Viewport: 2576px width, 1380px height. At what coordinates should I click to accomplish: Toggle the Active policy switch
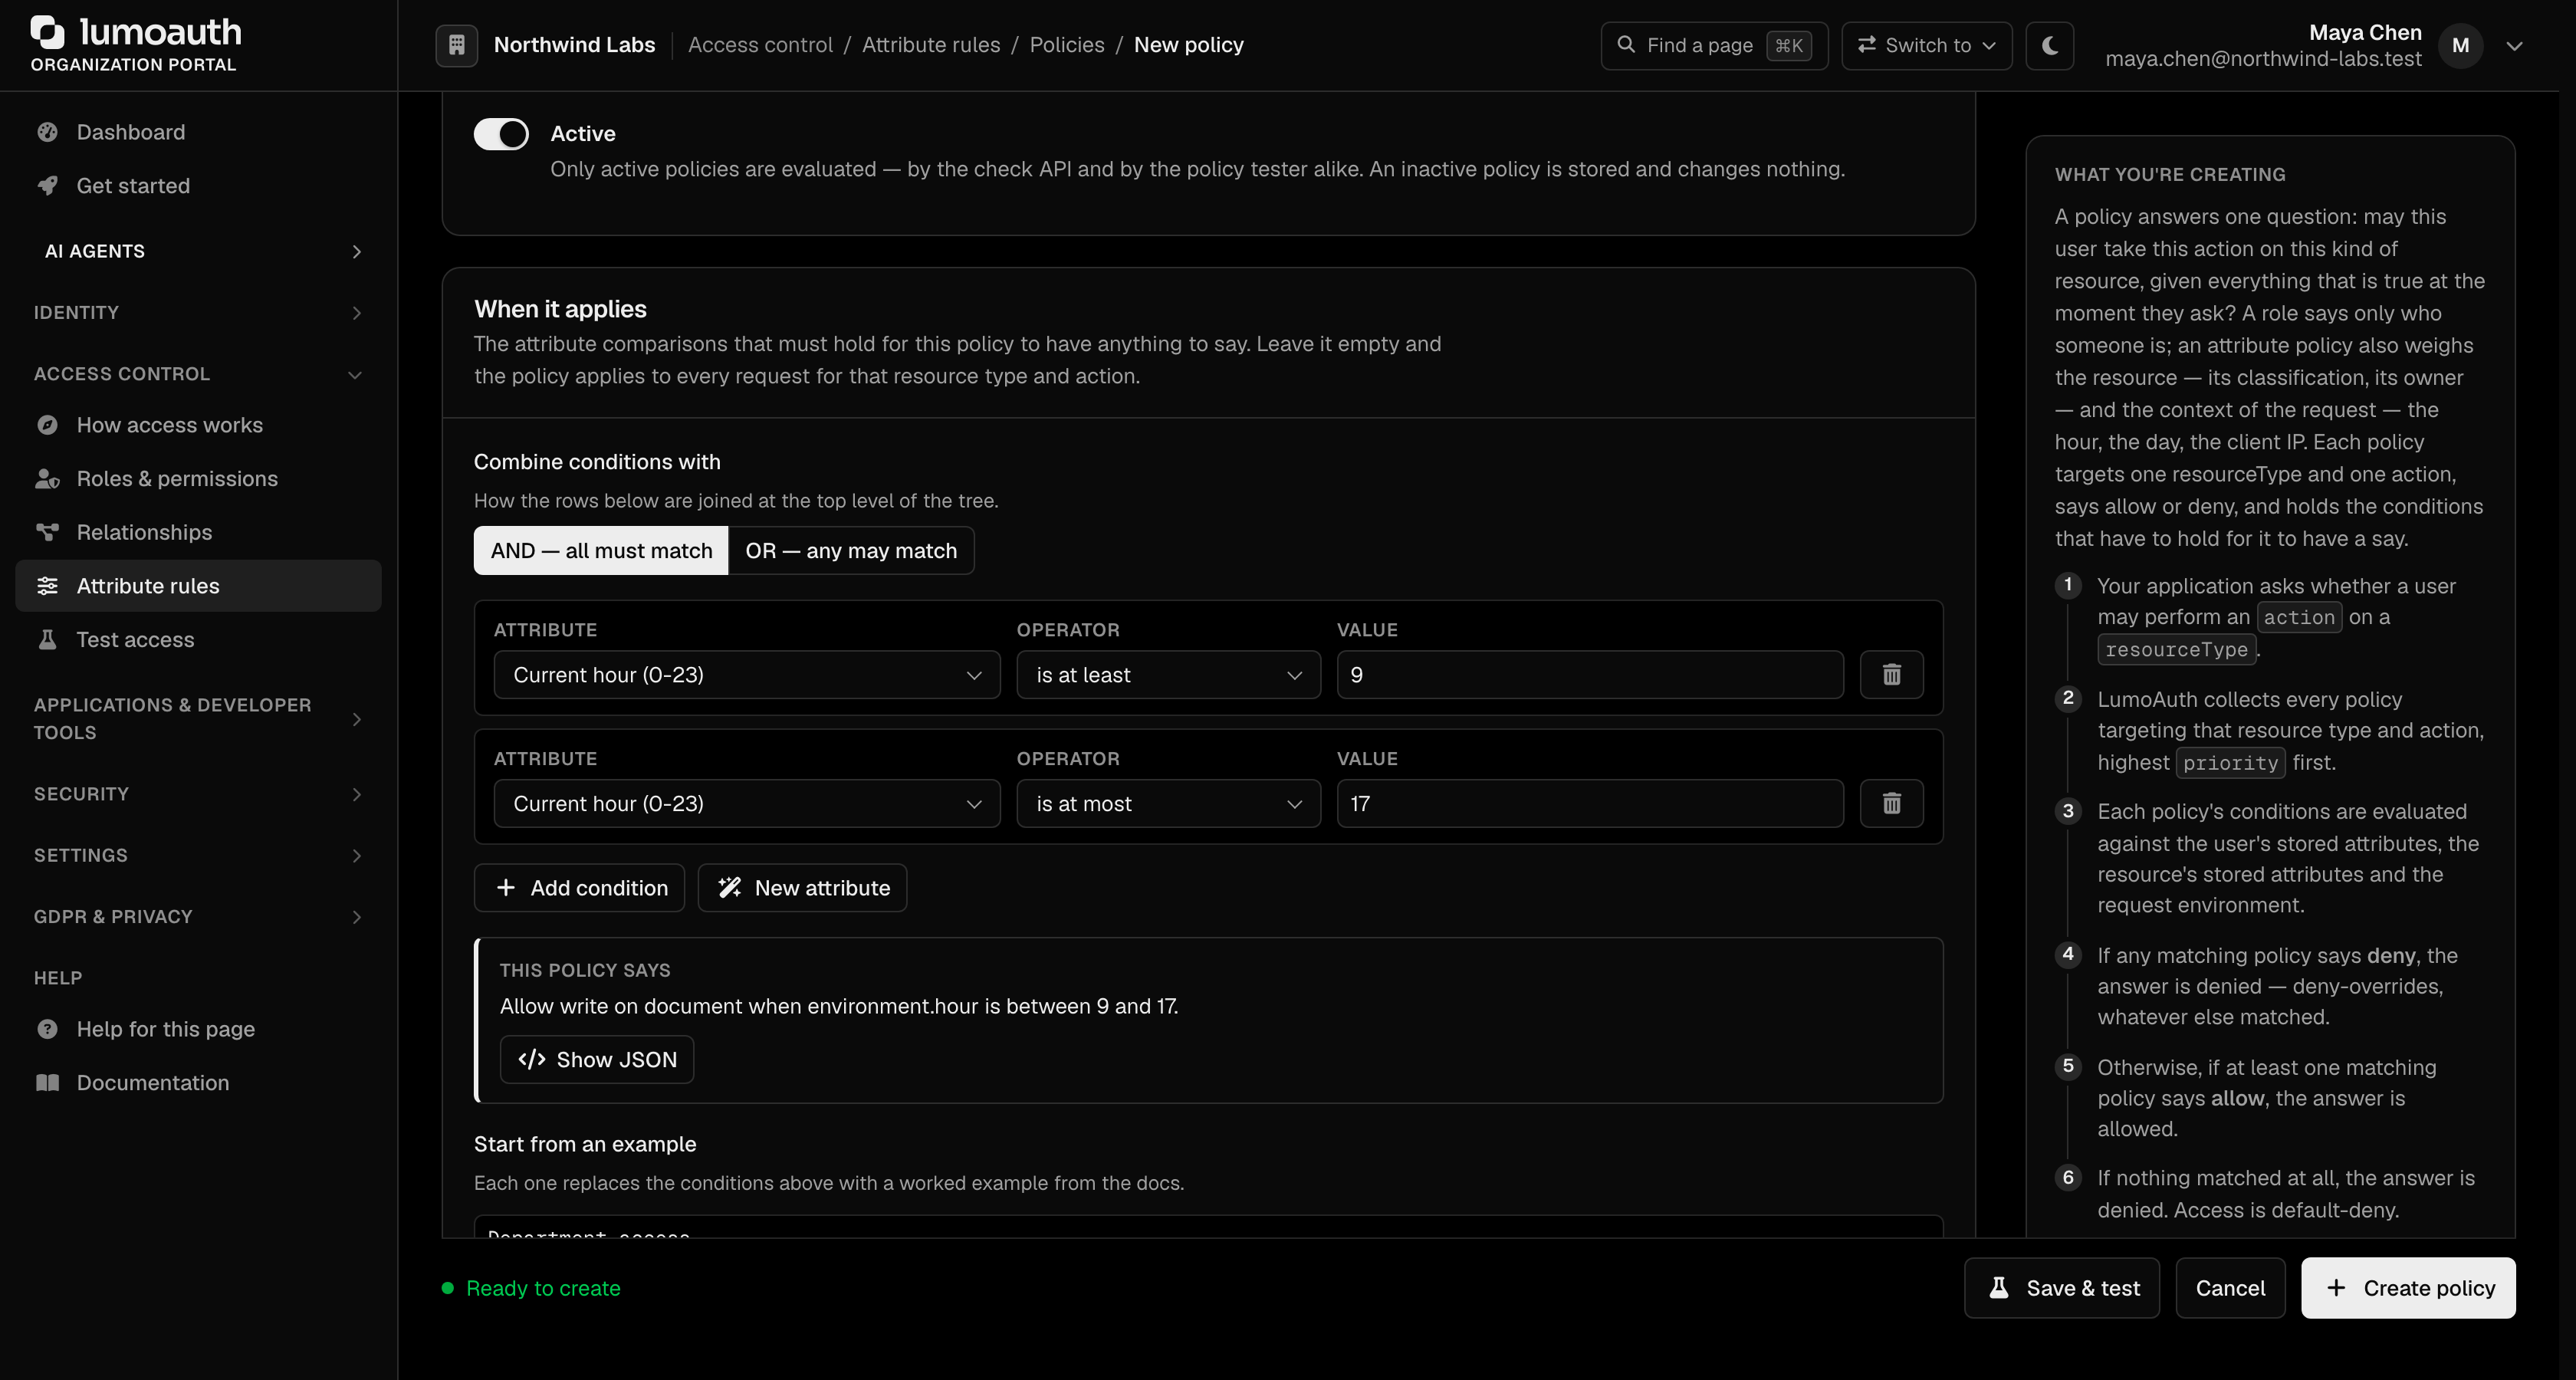click(x=501, y=134)
